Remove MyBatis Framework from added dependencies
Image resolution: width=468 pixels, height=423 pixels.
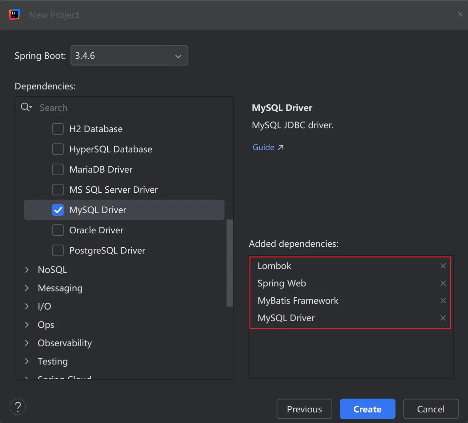[x=443, y=300]
